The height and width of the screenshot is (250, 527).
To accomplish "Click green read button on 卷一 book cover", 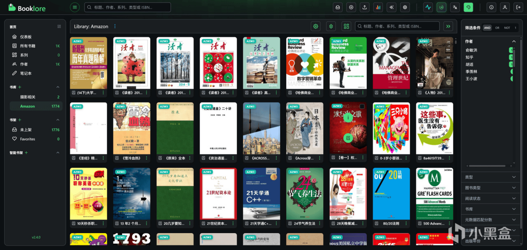I will (348, 138).
